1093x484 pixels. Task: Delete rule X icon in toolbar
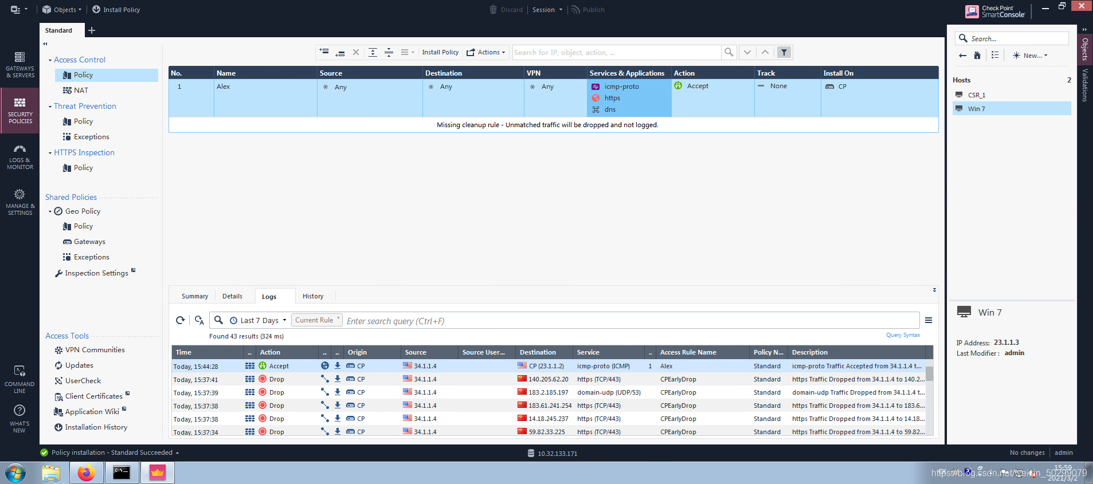356,52
